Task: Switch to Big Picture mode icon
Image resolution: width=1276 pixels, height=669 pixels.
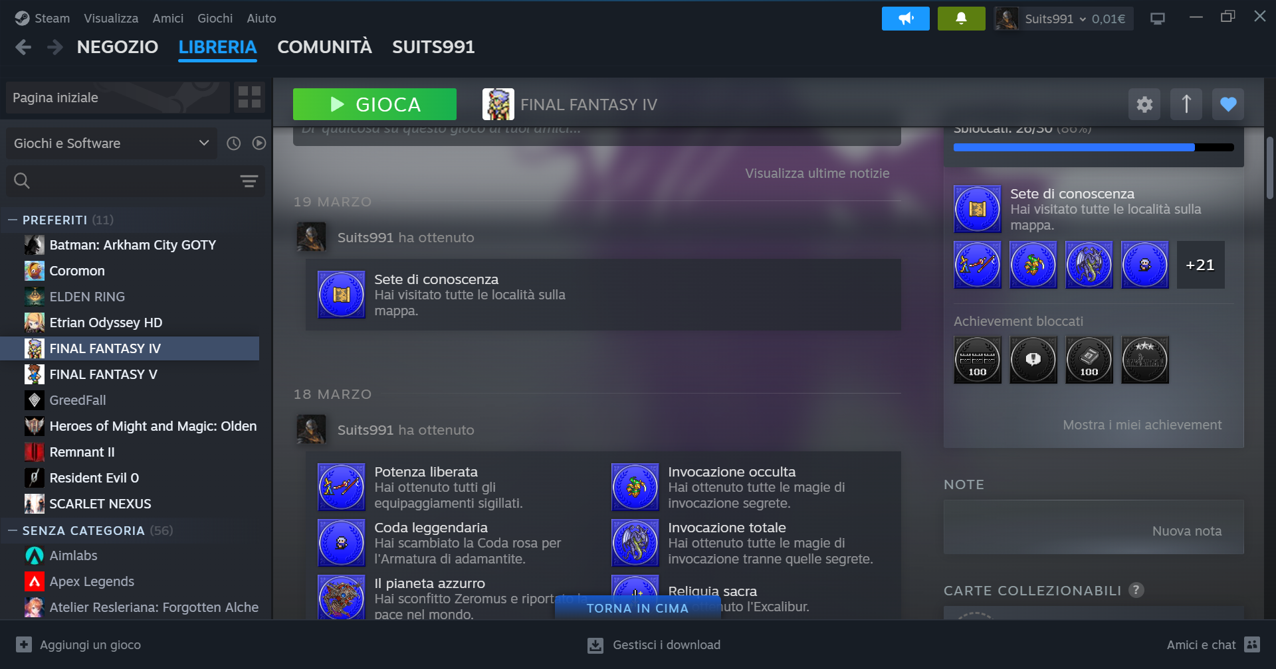Action: [1158, 19]
